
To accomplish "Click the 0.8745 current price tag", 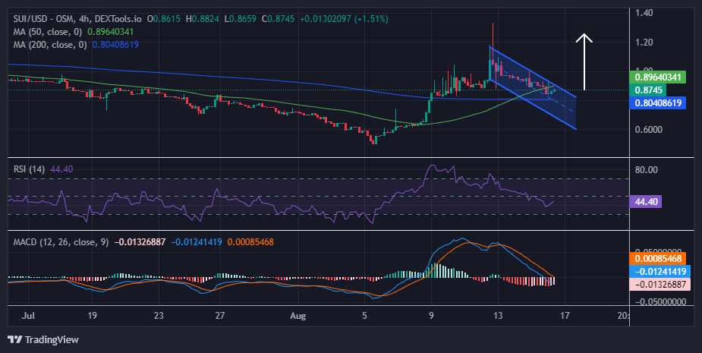I will click(648, 90).
